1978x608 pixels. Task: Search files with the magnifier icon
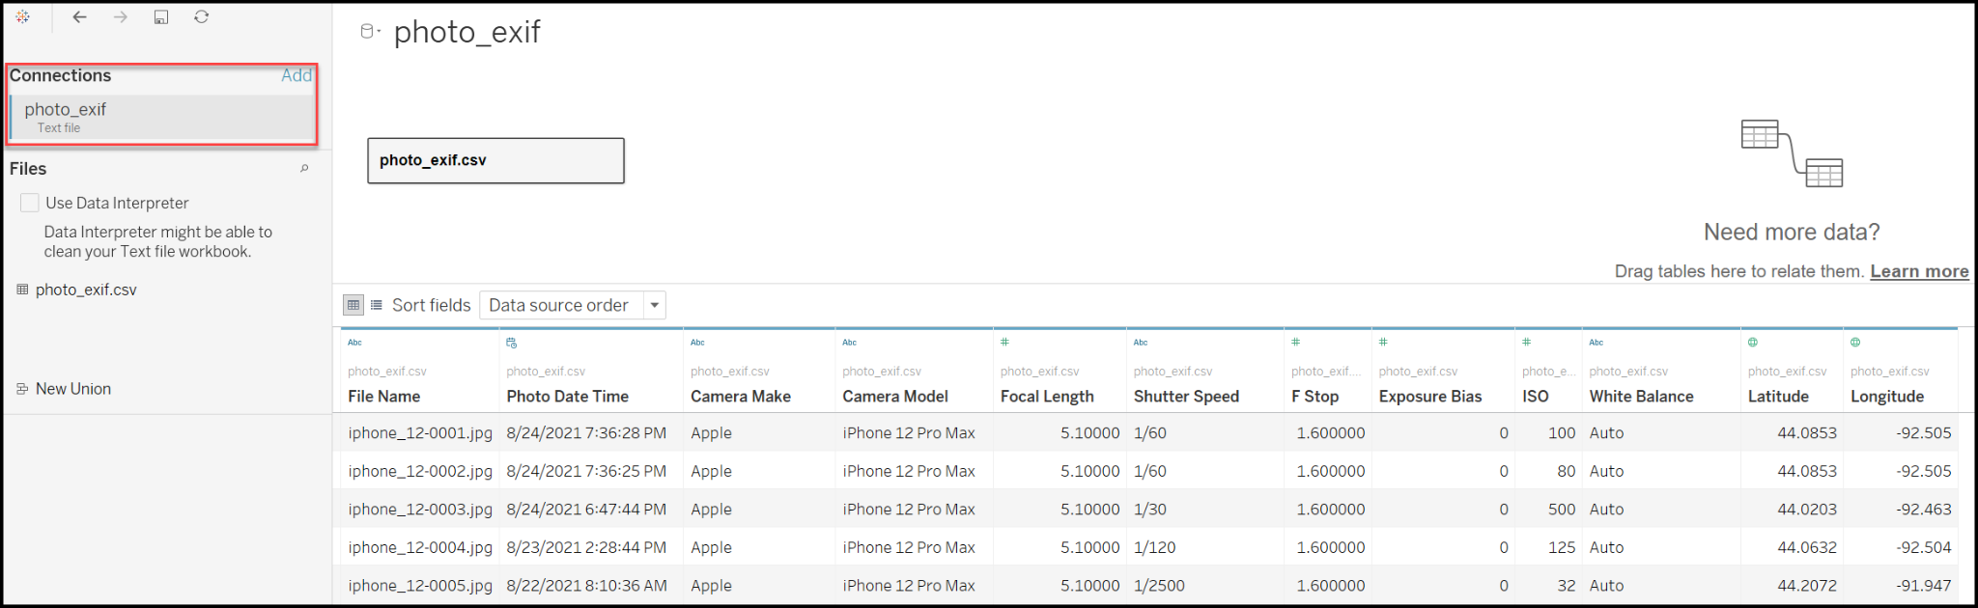pyautogui.click(x=304, y=169)
